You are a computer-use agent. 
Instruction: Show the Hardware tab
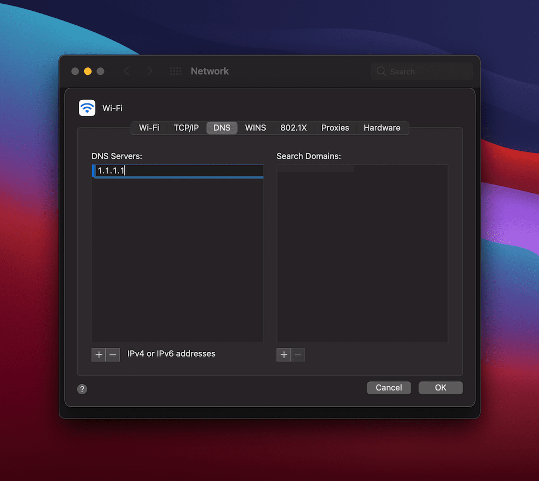click(x=382, y=128)
